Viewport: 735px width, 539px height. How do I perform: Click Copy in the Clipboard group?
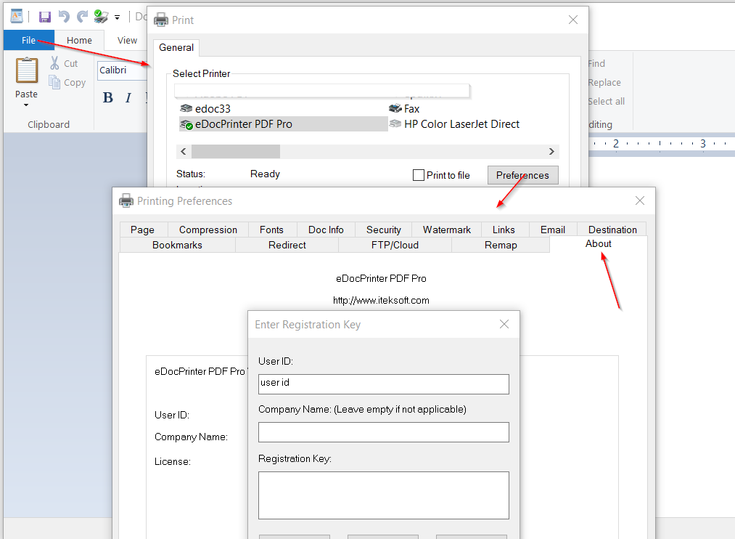click(67, 83)
